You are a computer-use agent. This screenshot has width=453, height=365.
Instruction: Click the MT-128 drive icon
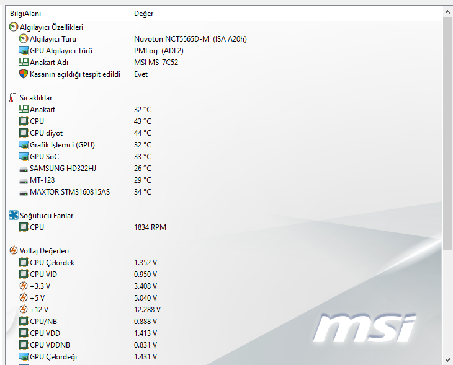[x=24, y=181]
